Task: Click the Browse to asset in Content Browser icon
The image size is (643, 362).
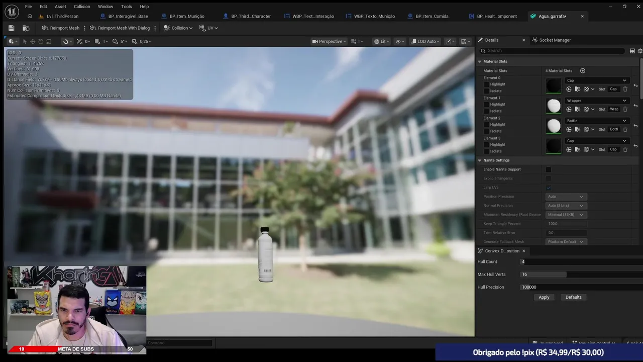Action: coord(26,28)
